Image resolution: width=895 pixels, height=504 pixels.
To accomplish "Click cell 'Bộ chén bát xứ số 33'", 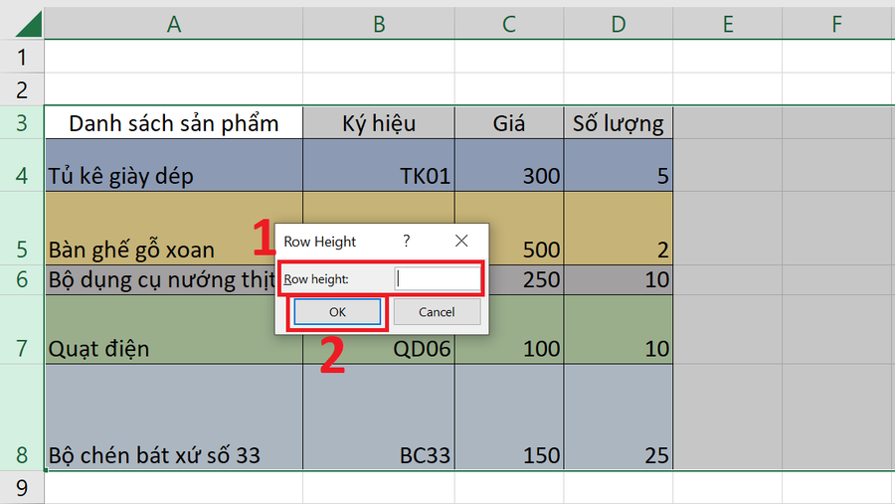I will 173,418.
